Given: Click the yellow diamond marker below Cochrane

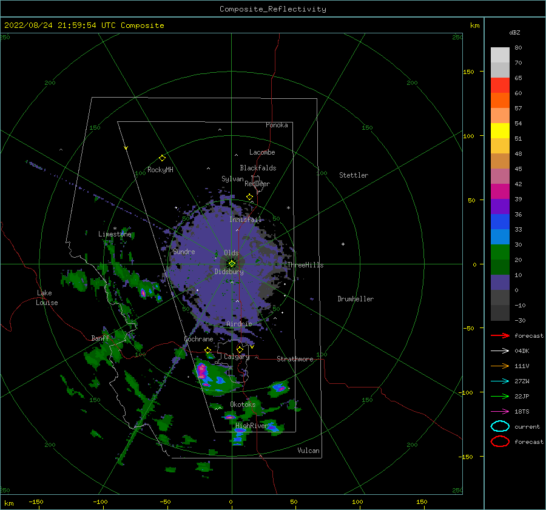Looking at the screenshot, I should click(x=208, y=350).
